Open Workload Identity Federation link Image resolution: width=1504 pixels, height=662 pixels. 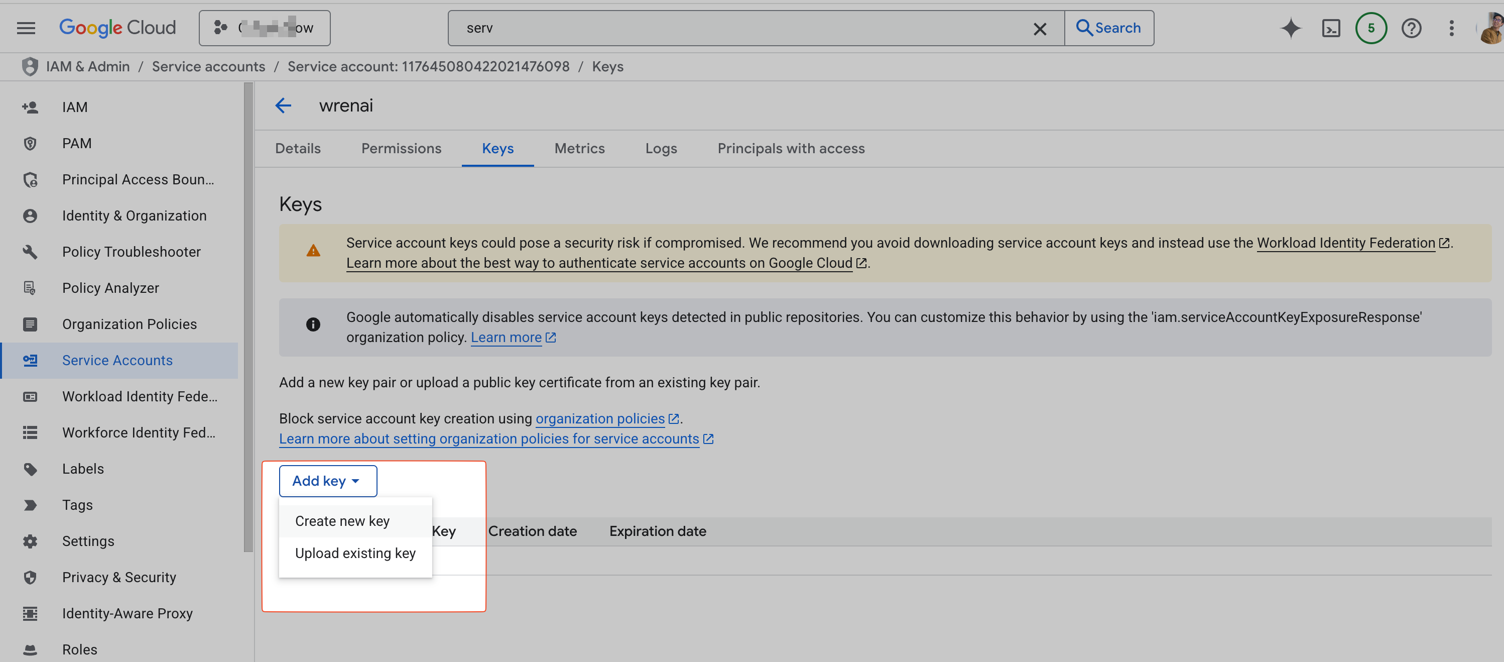click(x=1345, y=243)
